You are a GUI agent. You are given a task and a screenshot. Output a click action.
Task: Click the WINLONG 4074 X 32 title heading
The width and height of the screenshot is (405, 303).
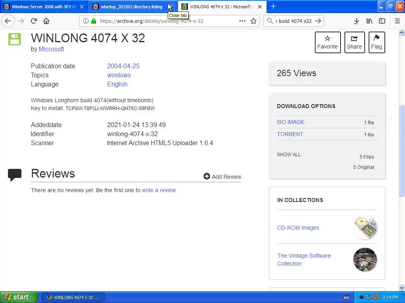(88, 38)
